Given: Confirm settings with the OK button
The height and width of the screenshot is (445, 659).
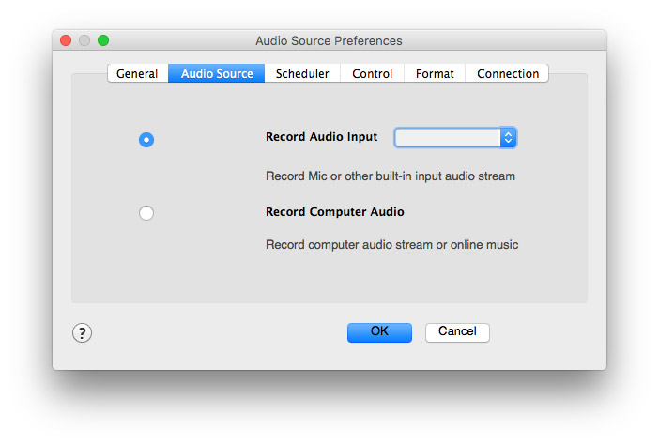Looking at the screenshot, I should [379, 331].
